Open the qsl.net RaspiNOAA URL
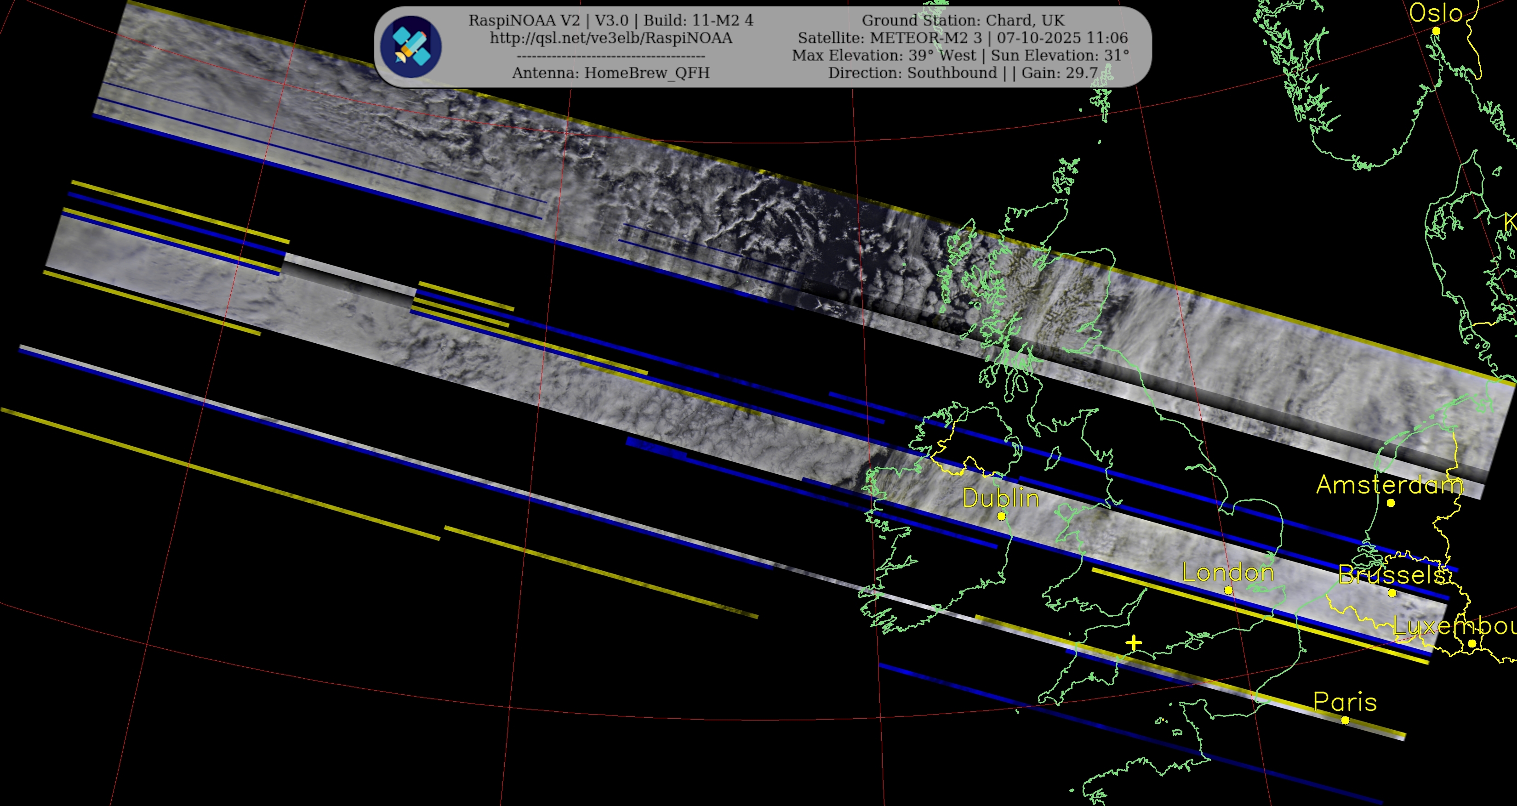The height and width of the screenshot is (806, 1517). 610,38
